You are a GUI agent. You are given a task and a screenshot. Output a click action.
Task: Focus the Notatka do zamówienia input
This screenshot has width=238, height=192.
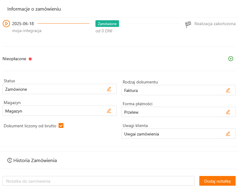pos(98,181)
